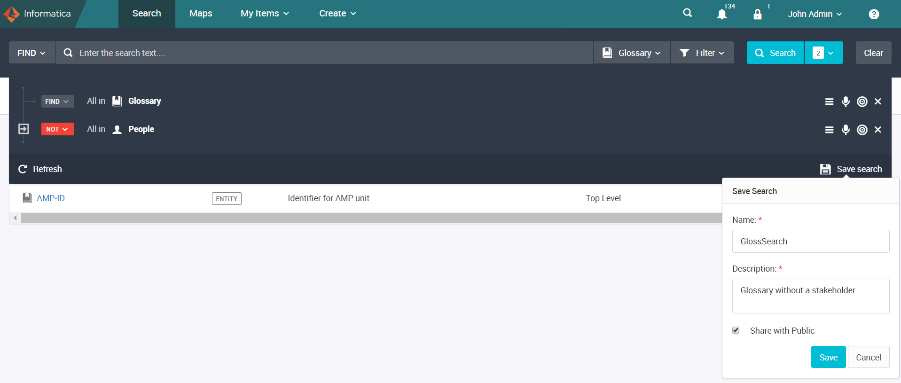This screenshot has width=901, height=383.
Task: Open the Maps tab
Action: pyautogui.click(x=201, y=14)
